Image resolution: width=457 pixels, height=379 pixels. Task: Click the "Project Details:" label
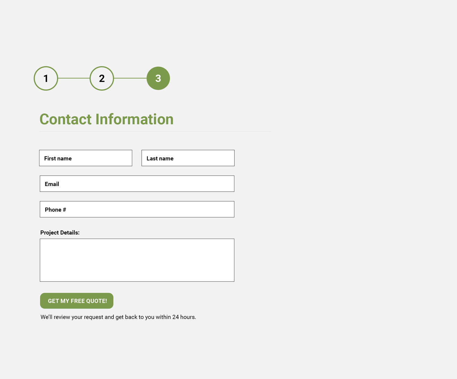[x=60, y=233]
